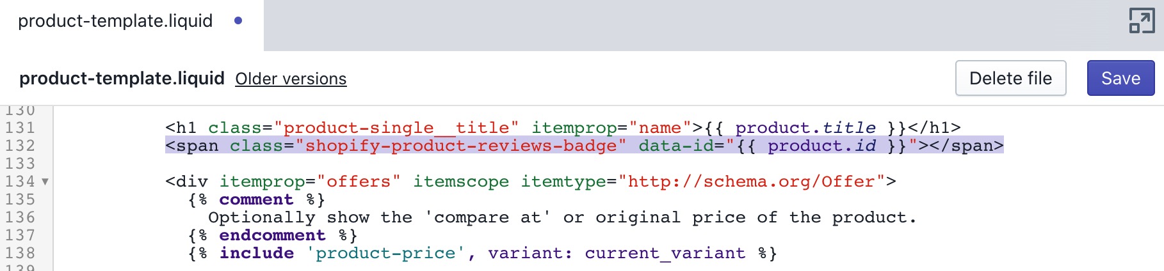Click itemprop="name" attribute on line 131
The height and width of the screenshot is (271, 1164).
pyautogui.click(x=611, y=128)
